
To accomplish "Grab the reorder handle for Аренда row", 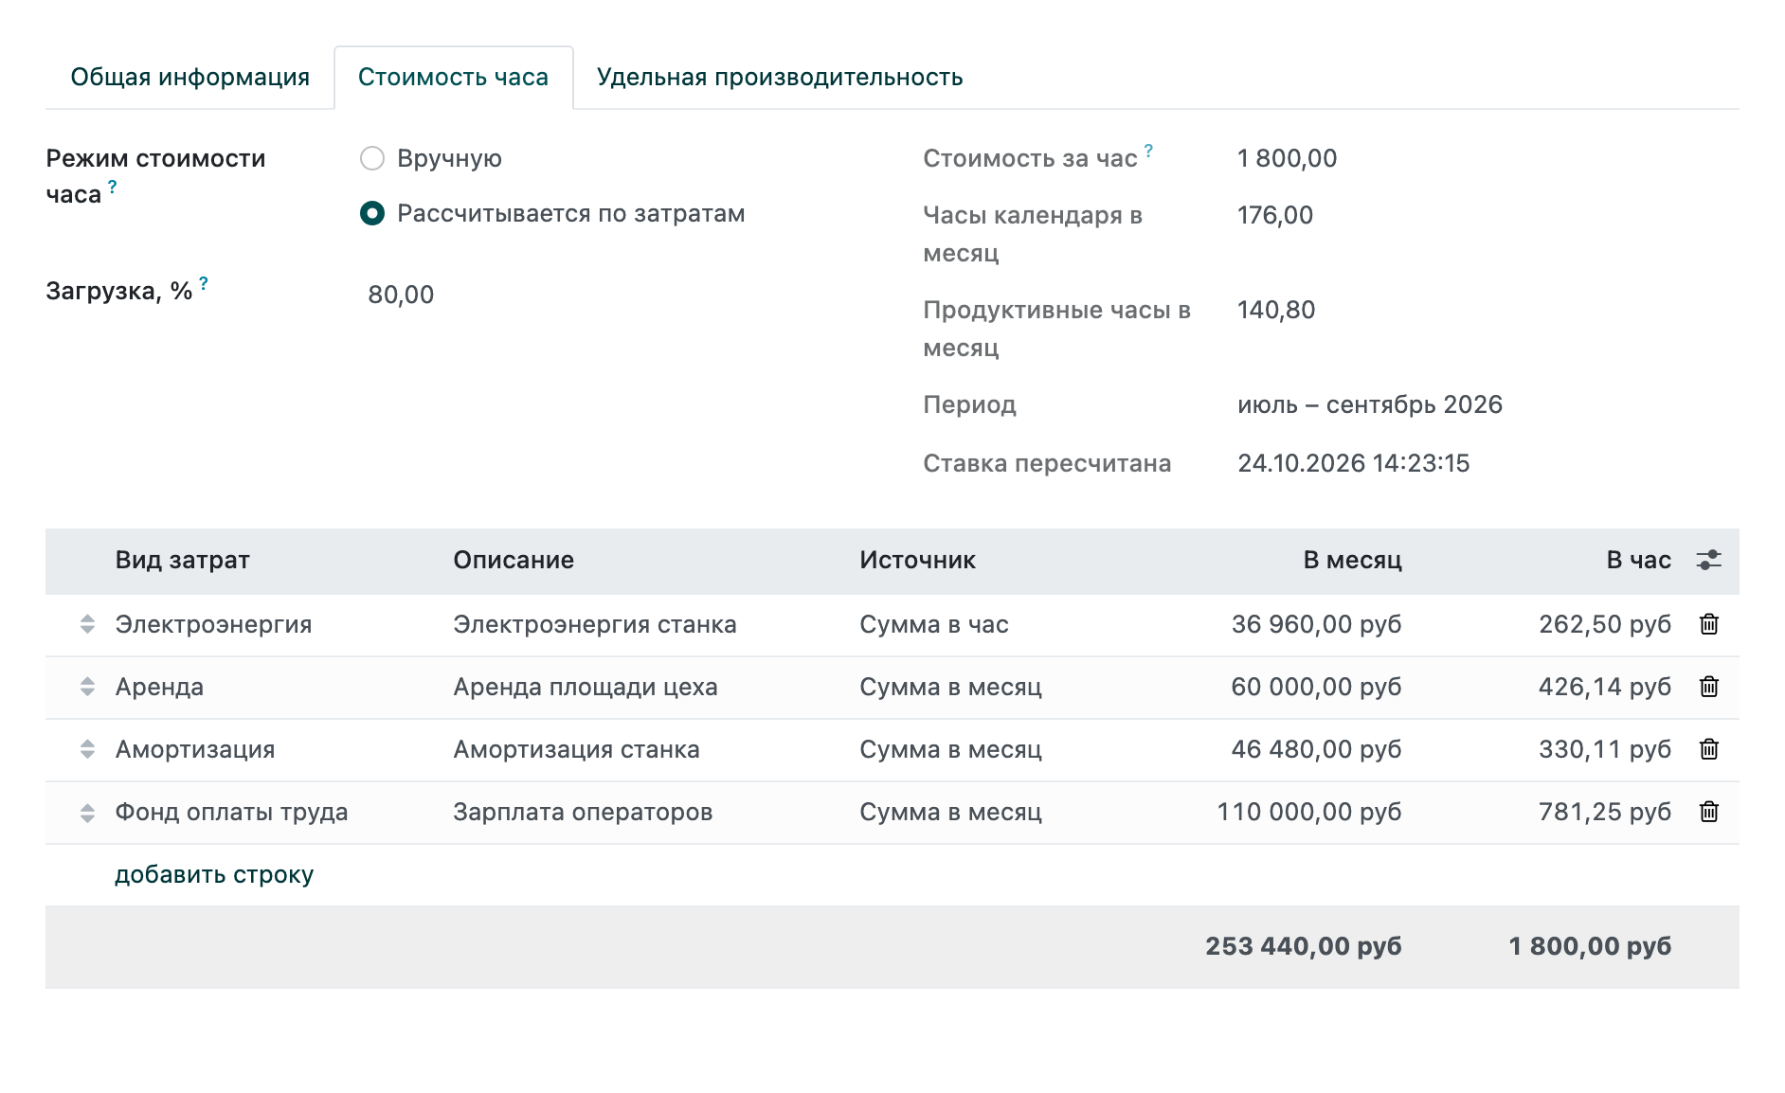I will click(87, 687).
